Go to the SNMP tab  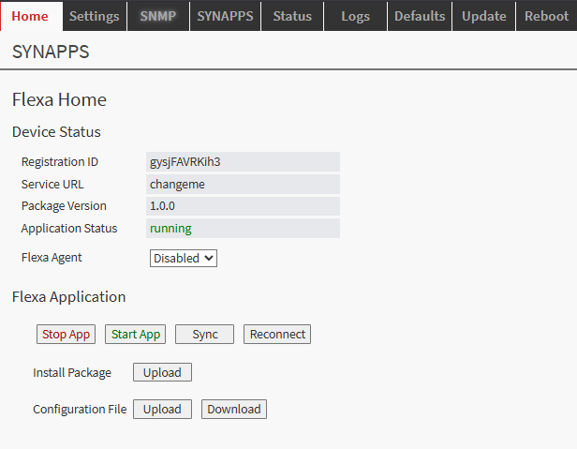point(157,16)
